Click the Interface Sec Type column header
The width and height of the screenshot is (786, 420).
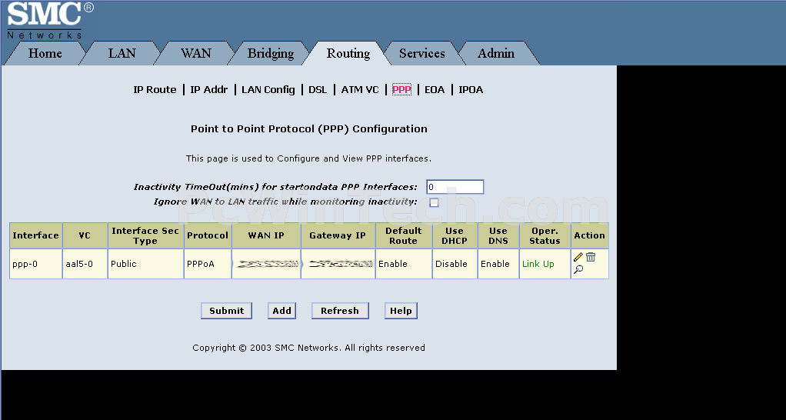[x=145, y=235]
